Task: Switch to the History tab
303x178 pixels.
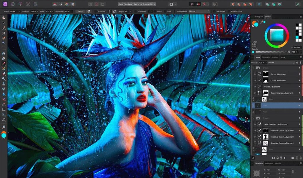Action: point(278,163)
